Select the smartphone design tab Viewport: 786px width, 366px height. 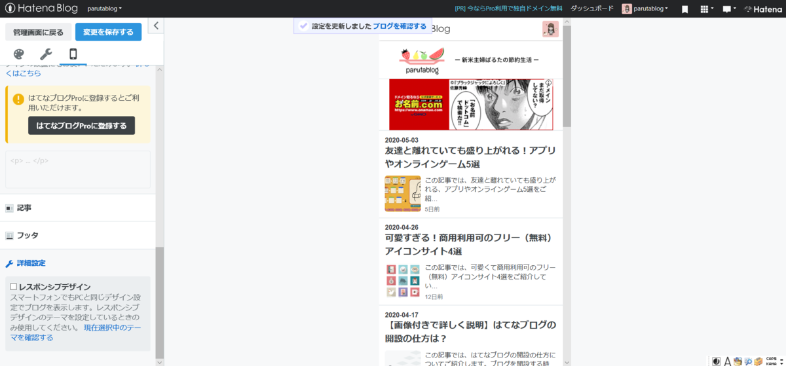(73, 54)
